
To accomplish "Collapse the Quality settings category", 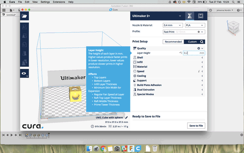I will pos(202,48).
